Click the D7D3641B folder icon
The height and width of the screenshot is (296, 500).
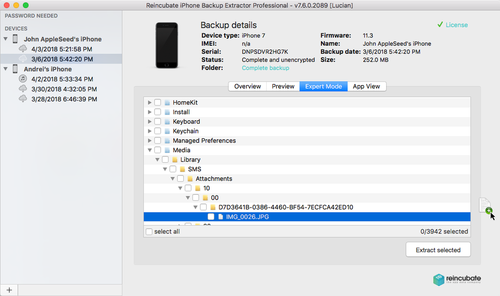click(212, 207)
